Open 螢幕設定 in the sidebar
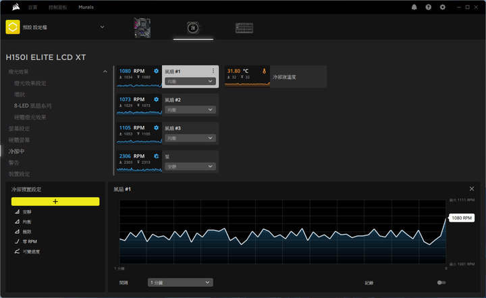The height and width of the screenshot is (298, 486). 19,129
